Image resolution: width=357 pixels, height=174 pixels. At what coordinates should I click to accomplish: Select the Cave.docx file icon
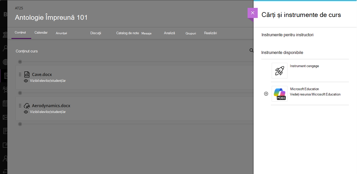tap(27, 74)
